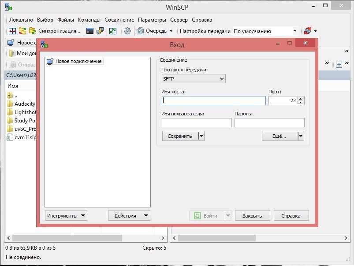Focus the Имя пользователя field
The width and height of the screenshot is (354, 266).
197,123
